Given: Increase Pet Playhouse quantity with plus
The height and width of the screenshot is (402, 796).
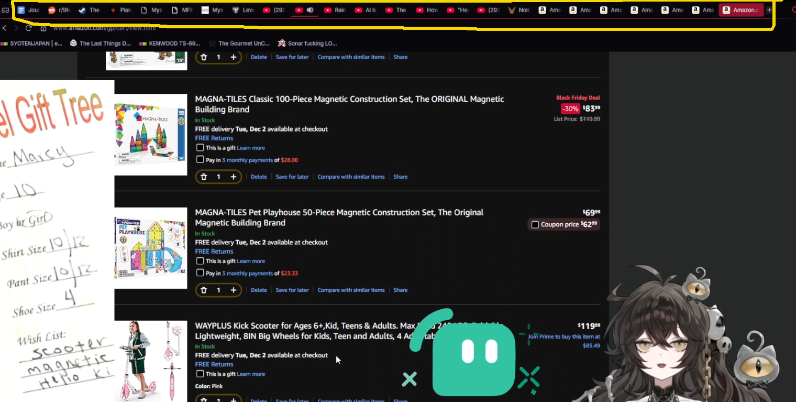Looking at the screenshot, I should [234, 290].
